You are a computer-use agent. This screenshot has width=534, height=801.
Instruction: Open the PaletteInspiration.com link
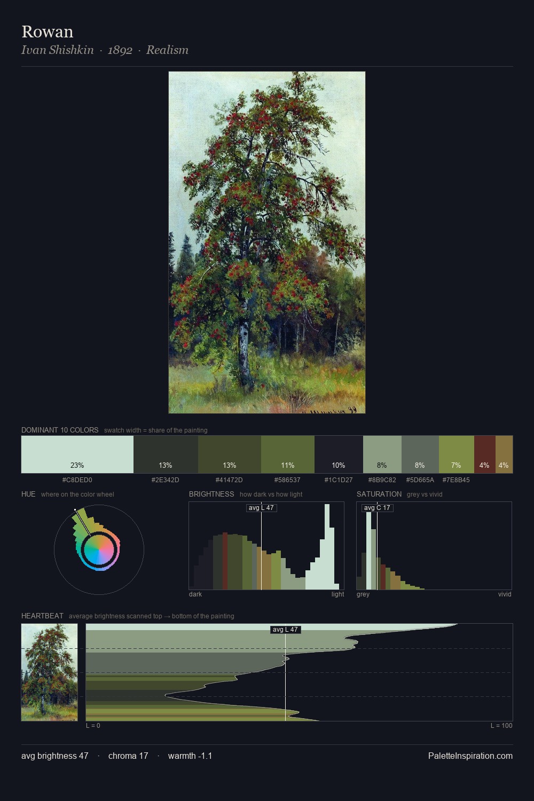tap(470, 756)
